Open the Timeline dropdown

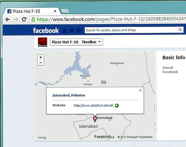91,42
